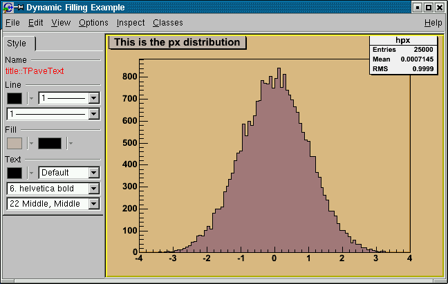This screenshot has height=284, width=448.
Task: Open the Options menu
Action: click(x=93, y=23)
